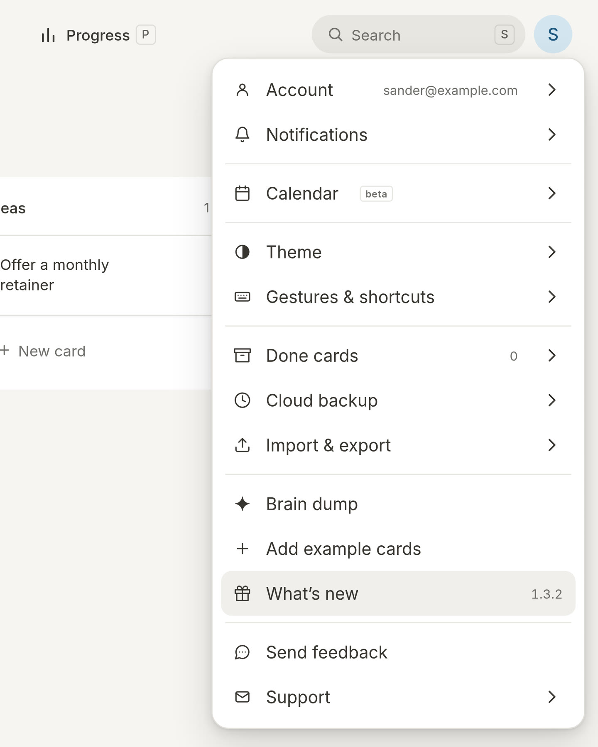Expand the Notifications chevron arrow
Viewport: 598px width, 747px height.
tap(551, 134)
